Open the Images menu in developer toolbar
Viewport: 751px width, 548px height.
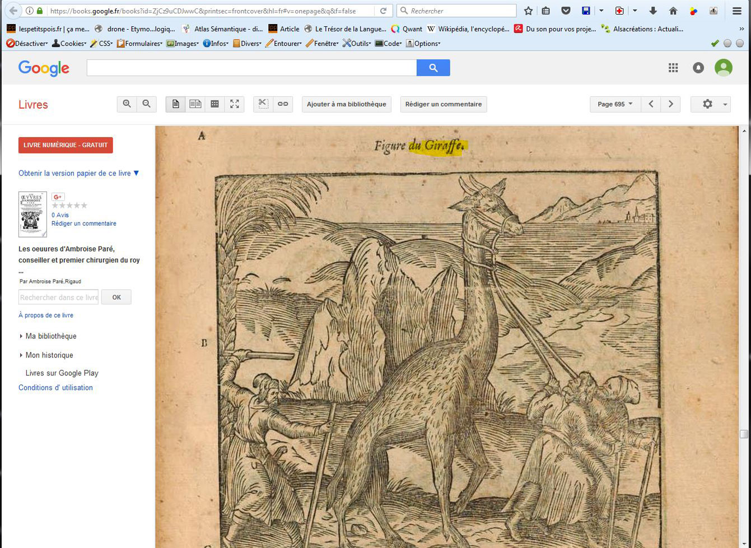[183, 44]
